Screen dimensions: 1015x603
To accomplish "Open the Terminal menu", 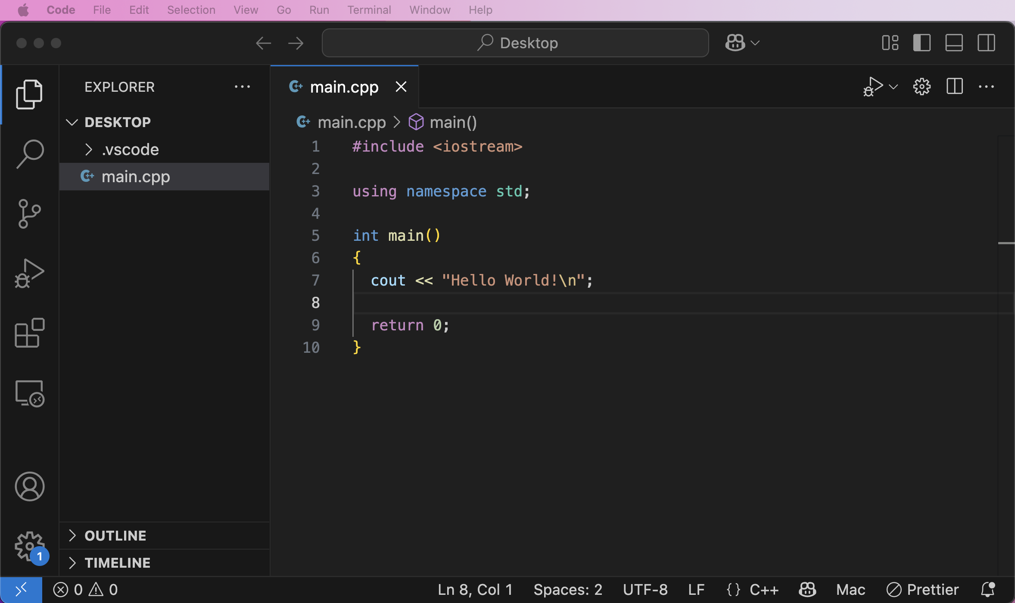I will pos(369,10).
